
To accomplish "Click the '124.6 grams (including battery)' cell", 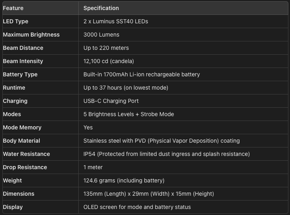I will (124, 180).
